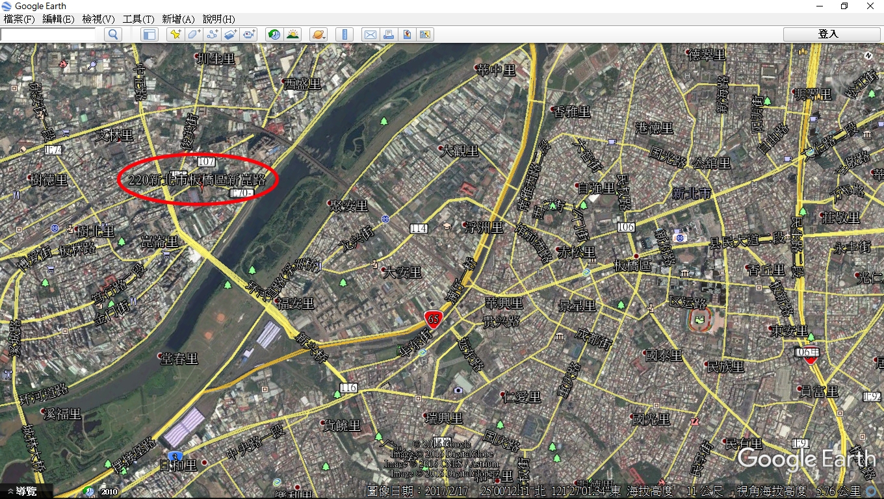
Task: Click the route 116 road shield
Action: (348, 387)
